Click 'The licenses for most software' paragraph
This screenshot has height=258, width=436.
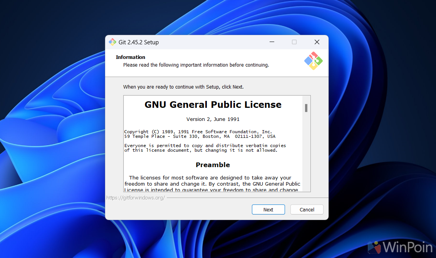pos(212,184)
